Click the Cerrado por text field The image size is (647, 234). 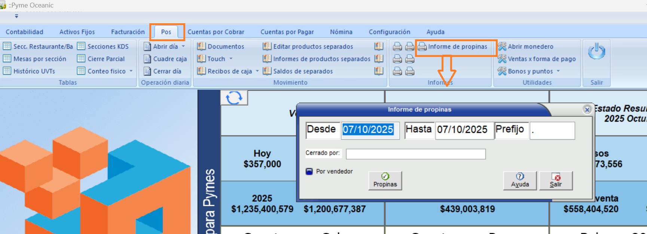(x=415, y=154)
